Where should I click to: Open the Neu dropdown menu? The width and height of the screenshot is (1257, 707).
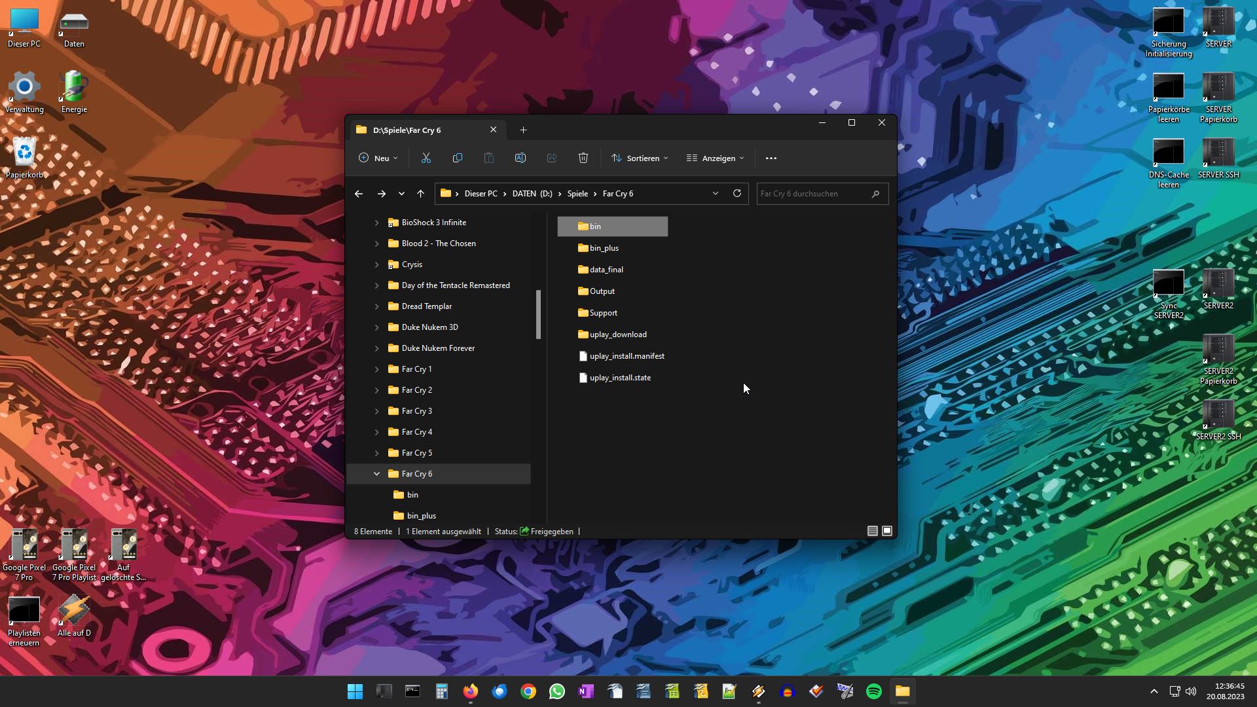pos(378,158)
